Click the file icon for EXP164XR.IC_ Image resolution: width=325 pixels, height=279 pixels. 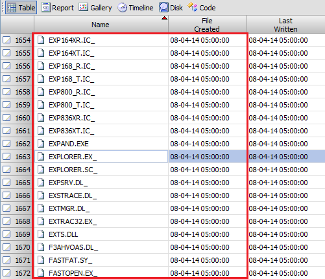(x=41, y=40)
